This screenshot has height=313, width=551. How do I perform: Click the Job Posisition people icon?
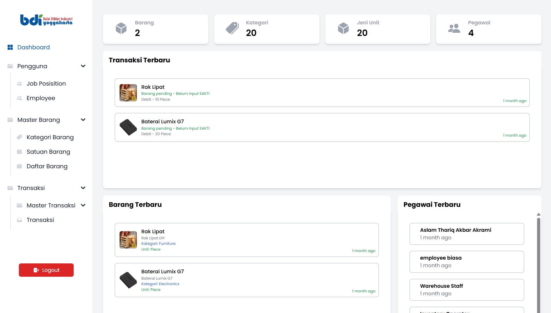click(19, 84)
